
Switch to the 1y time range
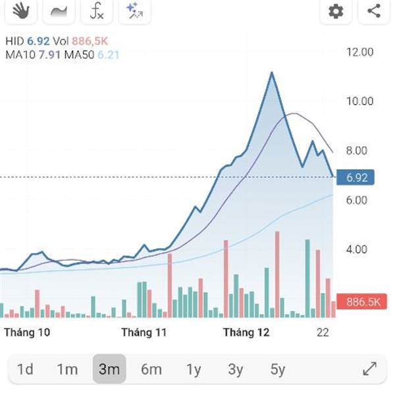[193, 369]
